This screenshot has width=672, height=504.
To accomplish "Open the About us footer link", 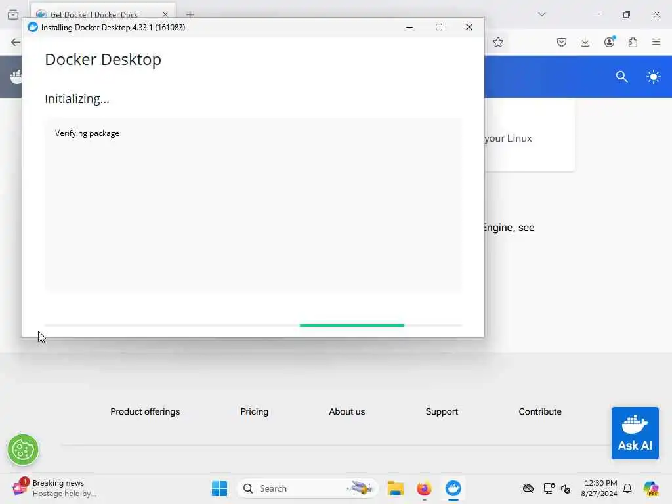I will tap(346, 411).
